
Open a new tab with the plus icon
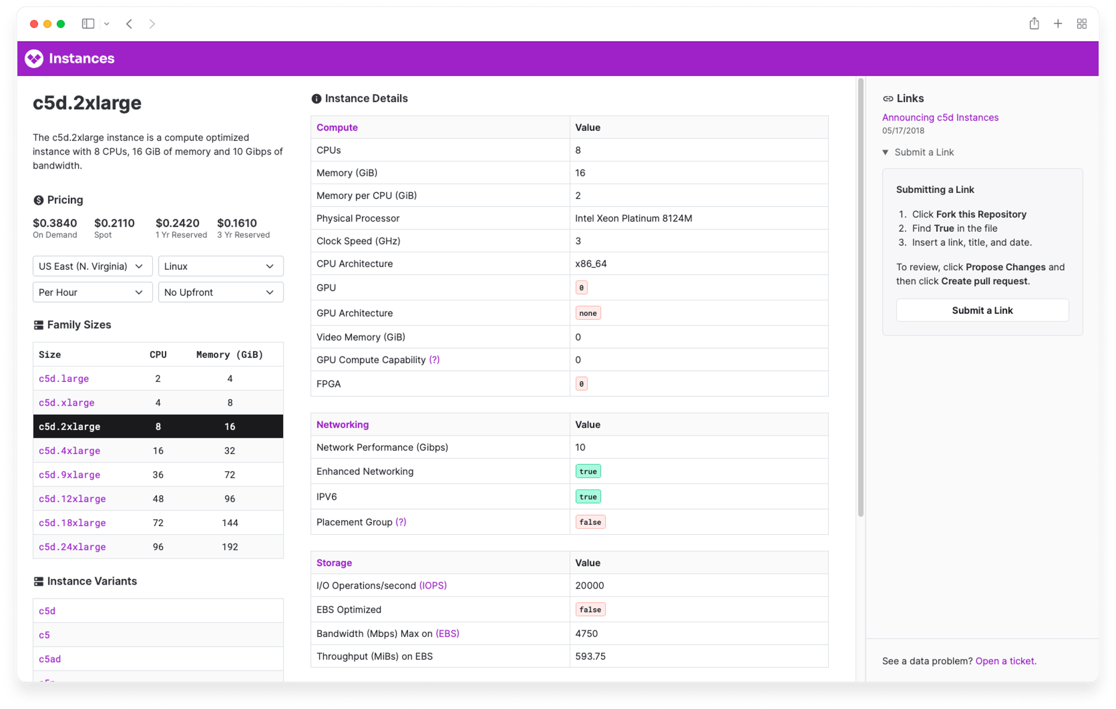1058,23
